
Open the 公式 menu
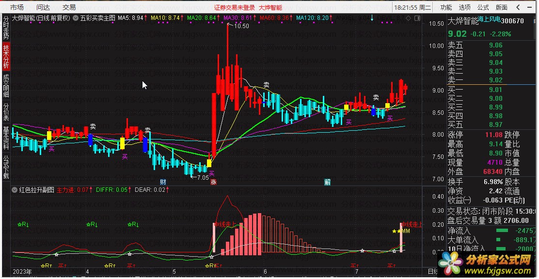click(x=483, y=7)
